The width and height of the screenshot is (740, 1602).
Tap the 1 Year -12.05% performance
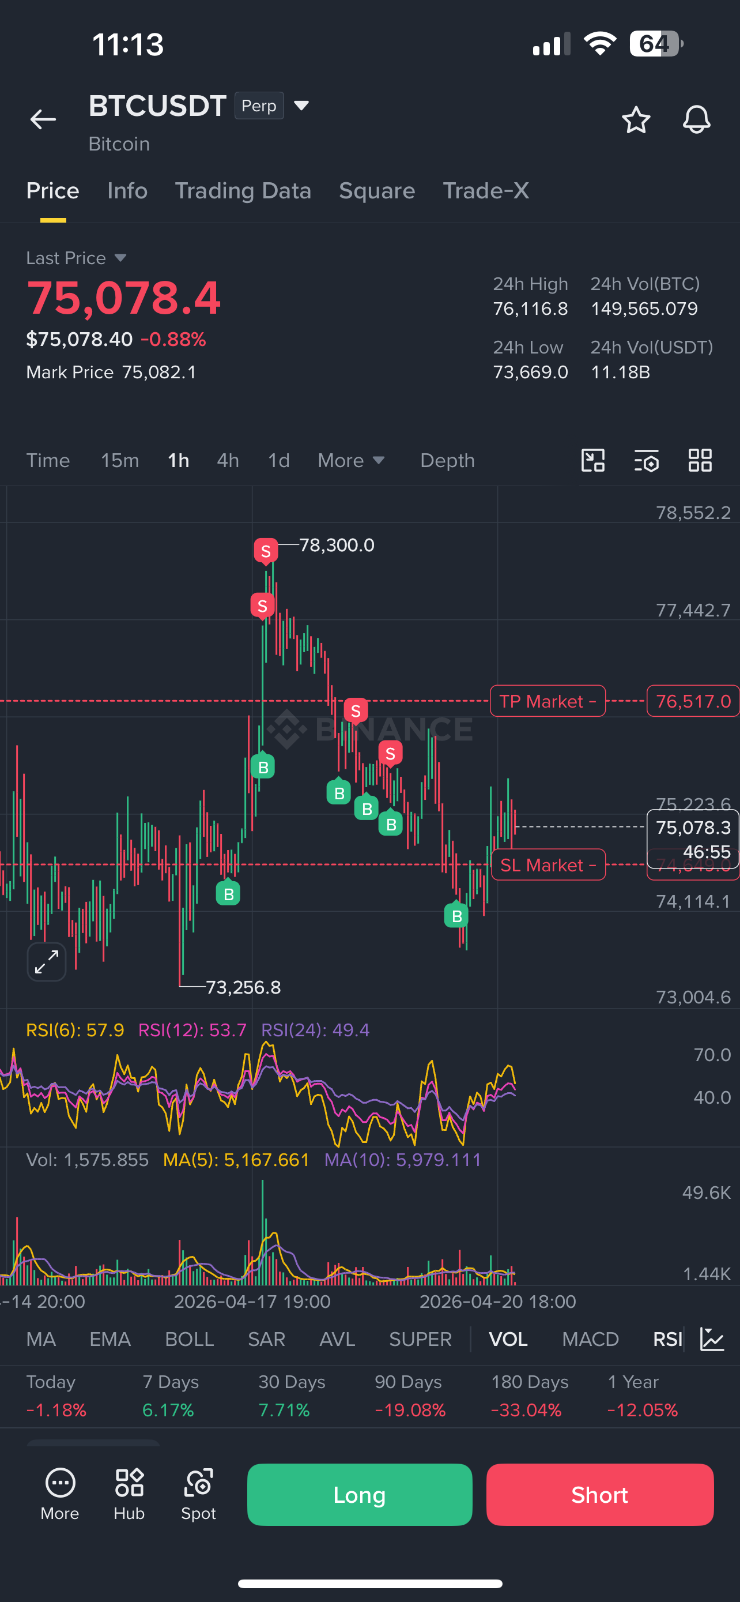click(643, 1396)
